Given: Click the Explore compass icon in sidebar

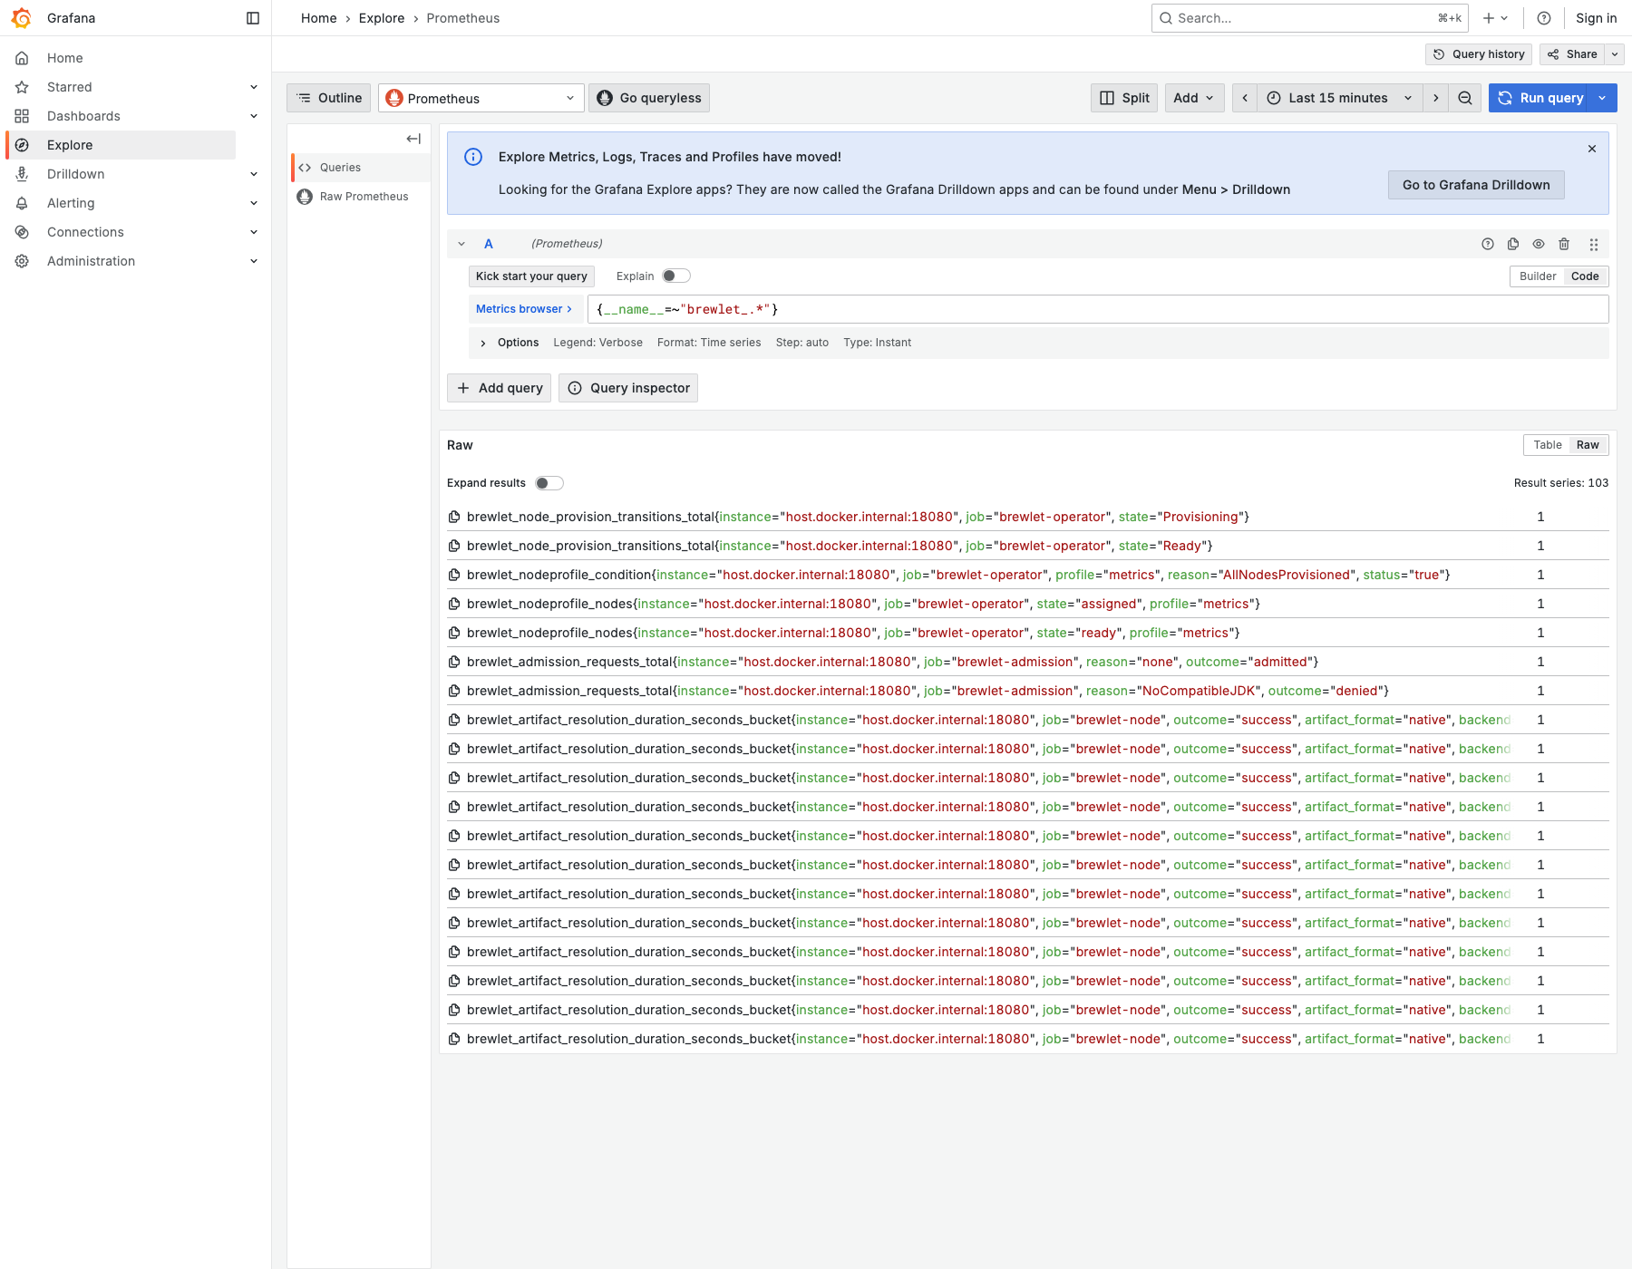Looking at the screenshot, I should point(22,145).
